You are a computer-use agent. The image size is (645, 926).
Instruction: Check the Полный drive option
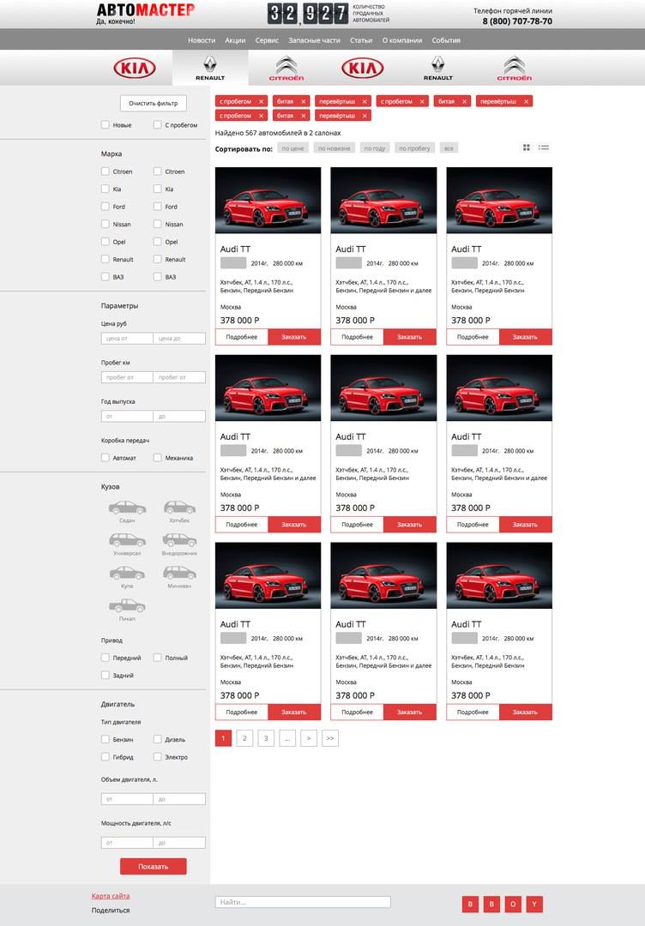click(157, 658)
